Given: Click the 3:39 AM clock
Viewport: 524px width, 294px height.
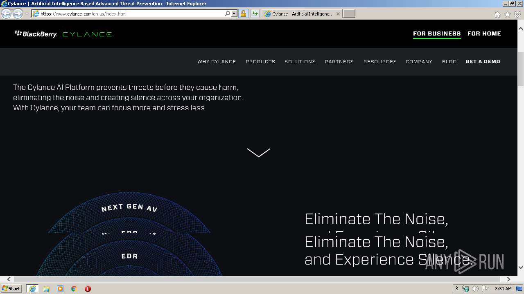Looking at the screenshot, I should pyautogui.click(x=503, y=289).
